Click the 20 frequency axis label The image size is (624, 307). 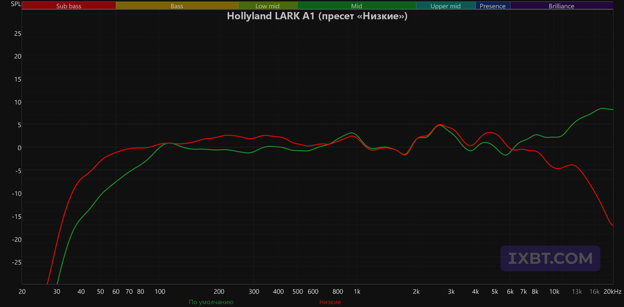(22, 292)
